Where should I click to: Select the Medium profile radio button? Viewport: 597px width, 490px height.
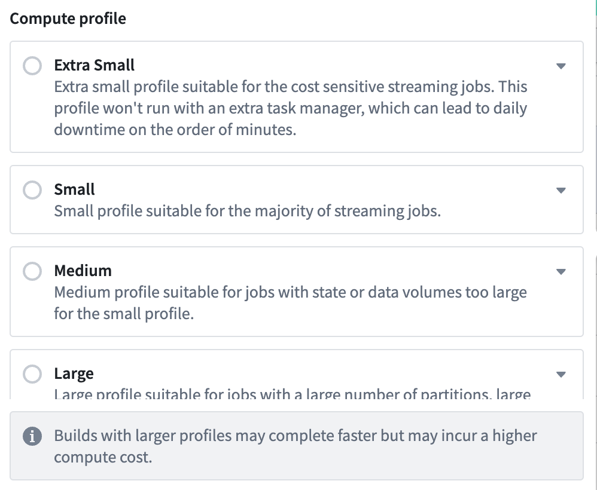32,271
